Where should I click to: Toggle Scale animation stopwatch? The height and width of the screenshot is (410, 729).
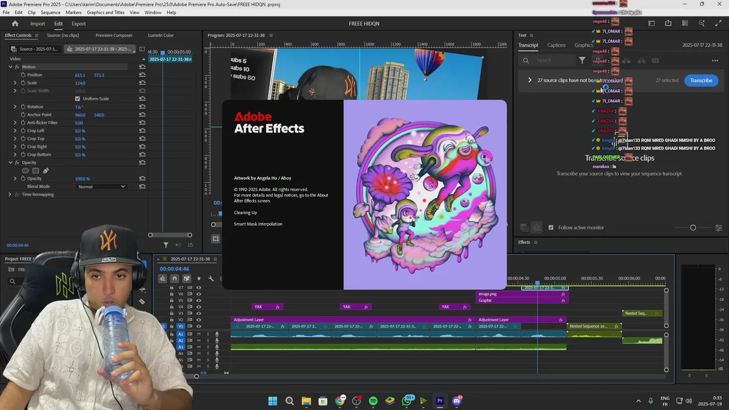[23, 83]
